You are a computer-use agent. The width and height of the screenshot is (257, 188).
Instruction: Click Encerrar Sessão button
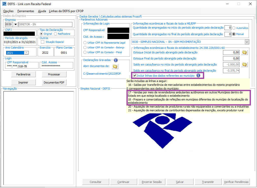tap(152, 182)
